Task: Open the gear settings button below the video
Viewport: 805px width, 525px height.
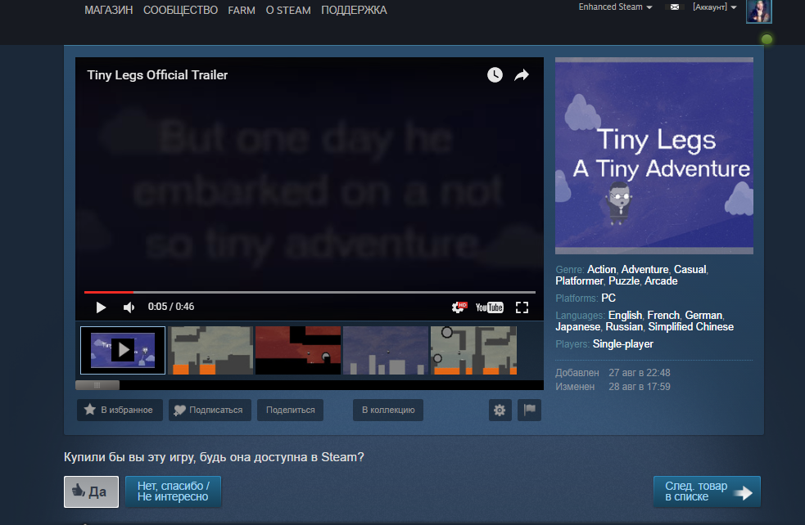Action: click(x=500, y=411)
